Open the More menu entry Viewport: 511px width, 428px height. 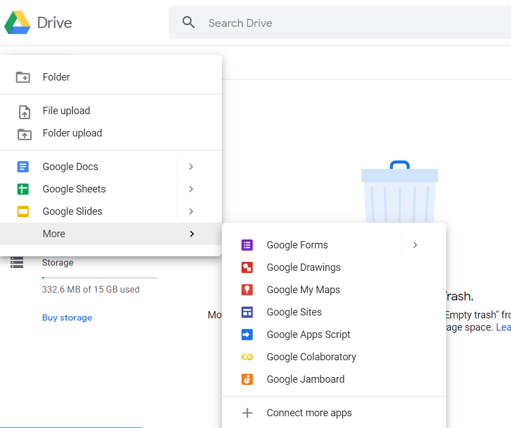111,234
